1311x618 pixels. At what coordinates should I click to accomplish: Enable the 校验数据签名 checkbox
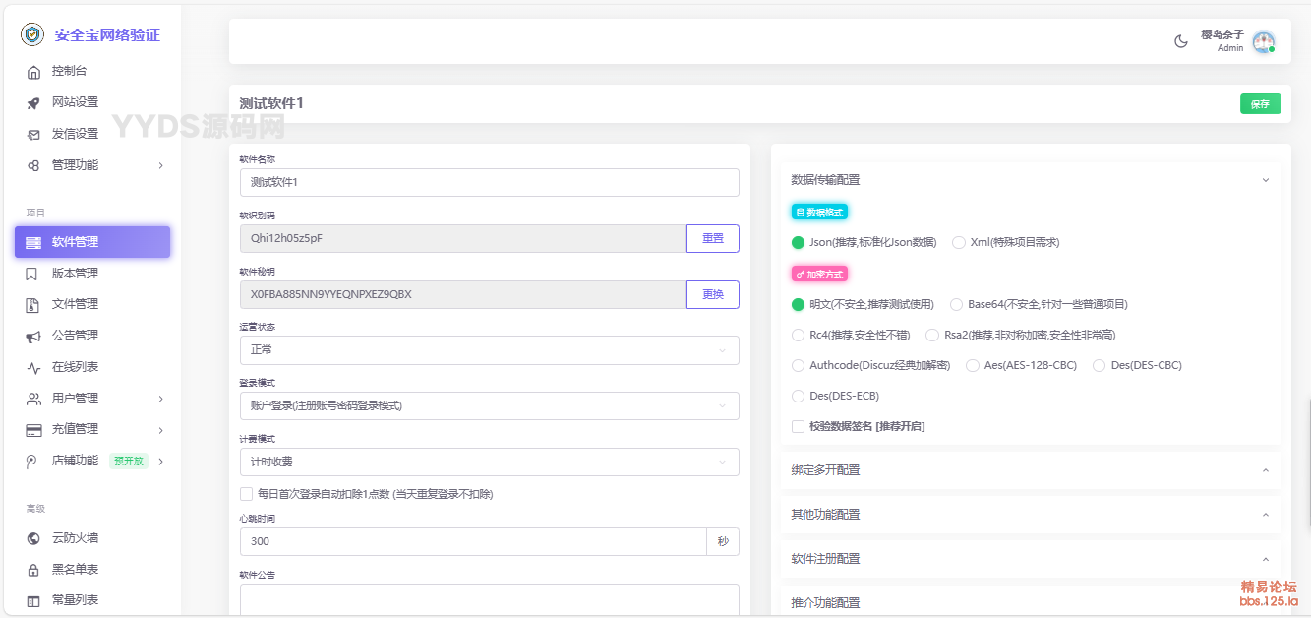pyautogui.click(x=799, y=426)
